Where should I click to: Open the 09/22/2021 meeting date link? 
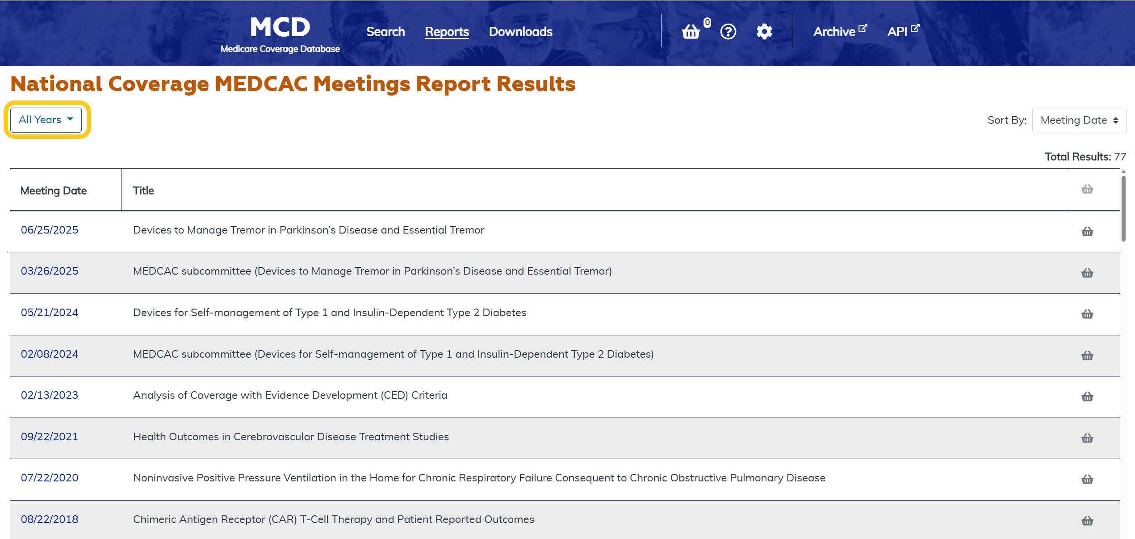(x=50, y=437)
